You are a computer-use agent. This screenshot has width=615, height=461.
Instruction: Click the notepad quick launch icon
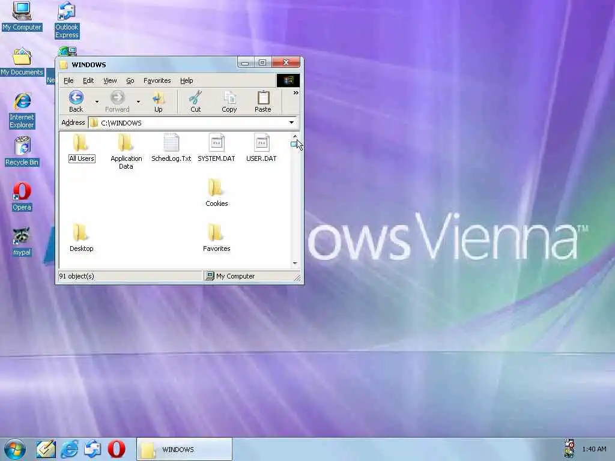pos(46,449)
